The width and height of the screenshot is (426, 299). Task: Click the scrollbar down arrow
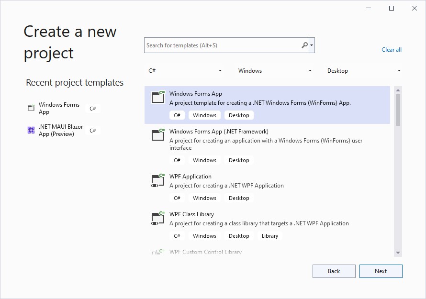(x=398, y=253)
